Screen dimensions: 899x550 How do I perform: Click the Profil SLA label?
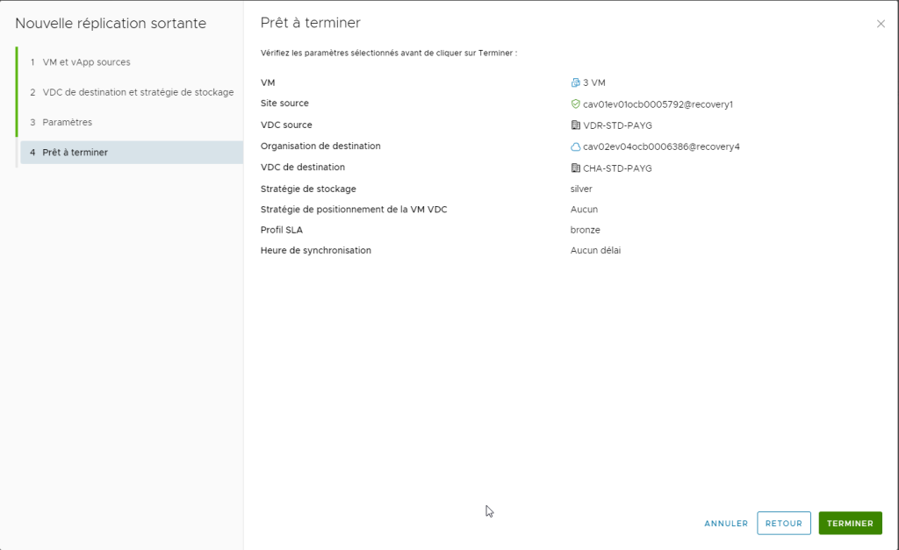(x=282, y=230)
